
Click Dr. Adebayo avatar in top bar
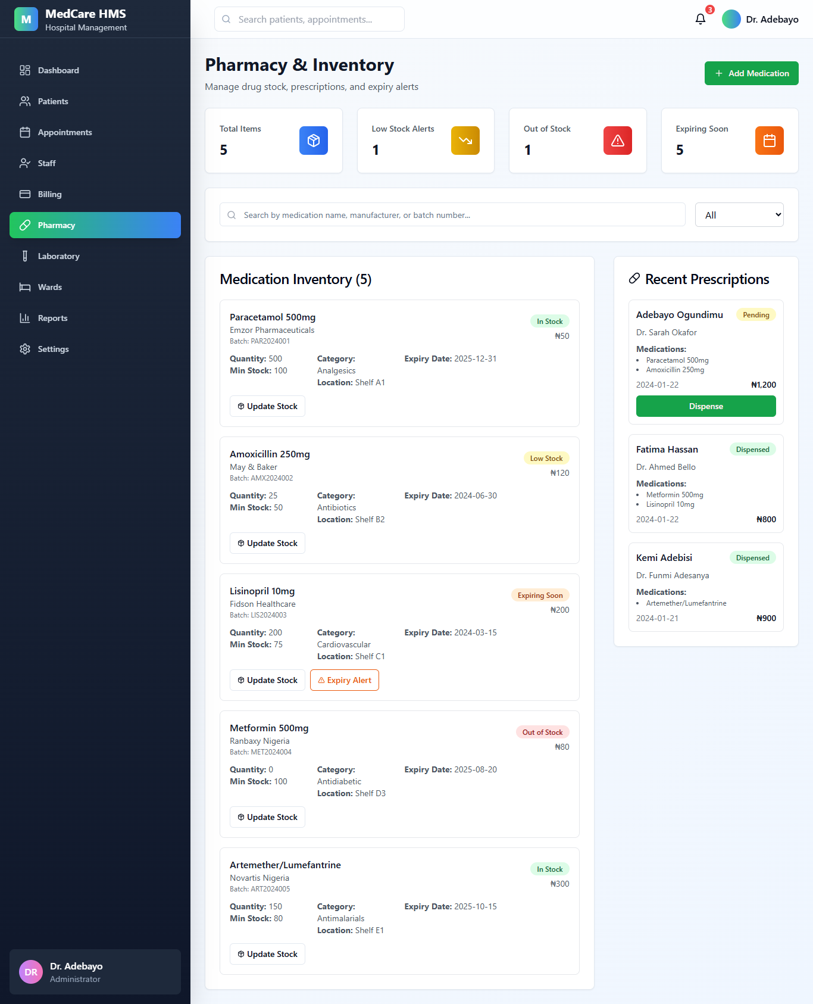point(731,19)
